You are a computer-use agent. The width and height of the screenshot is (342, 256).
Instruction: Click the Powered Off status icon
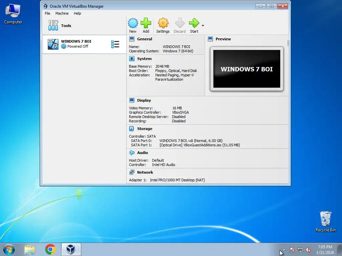64,46
